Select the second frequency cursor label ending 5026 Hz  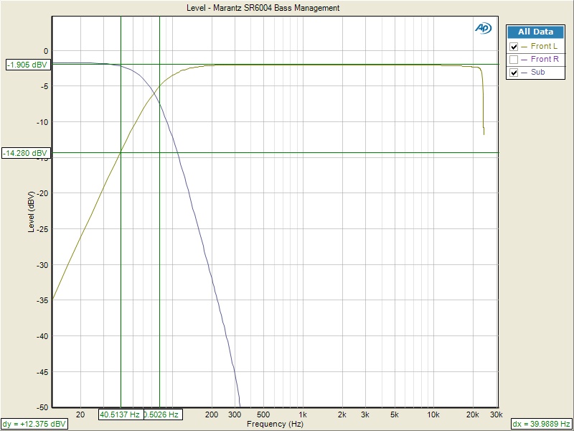click(x=161, y=414)
